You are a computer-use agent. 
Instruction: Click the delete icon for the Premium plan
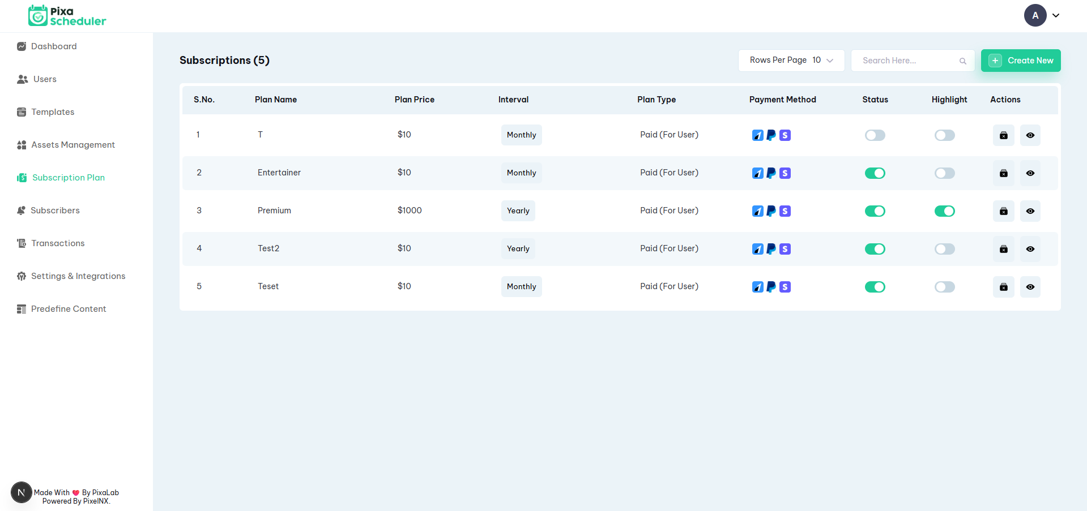tap(1003, 211)
